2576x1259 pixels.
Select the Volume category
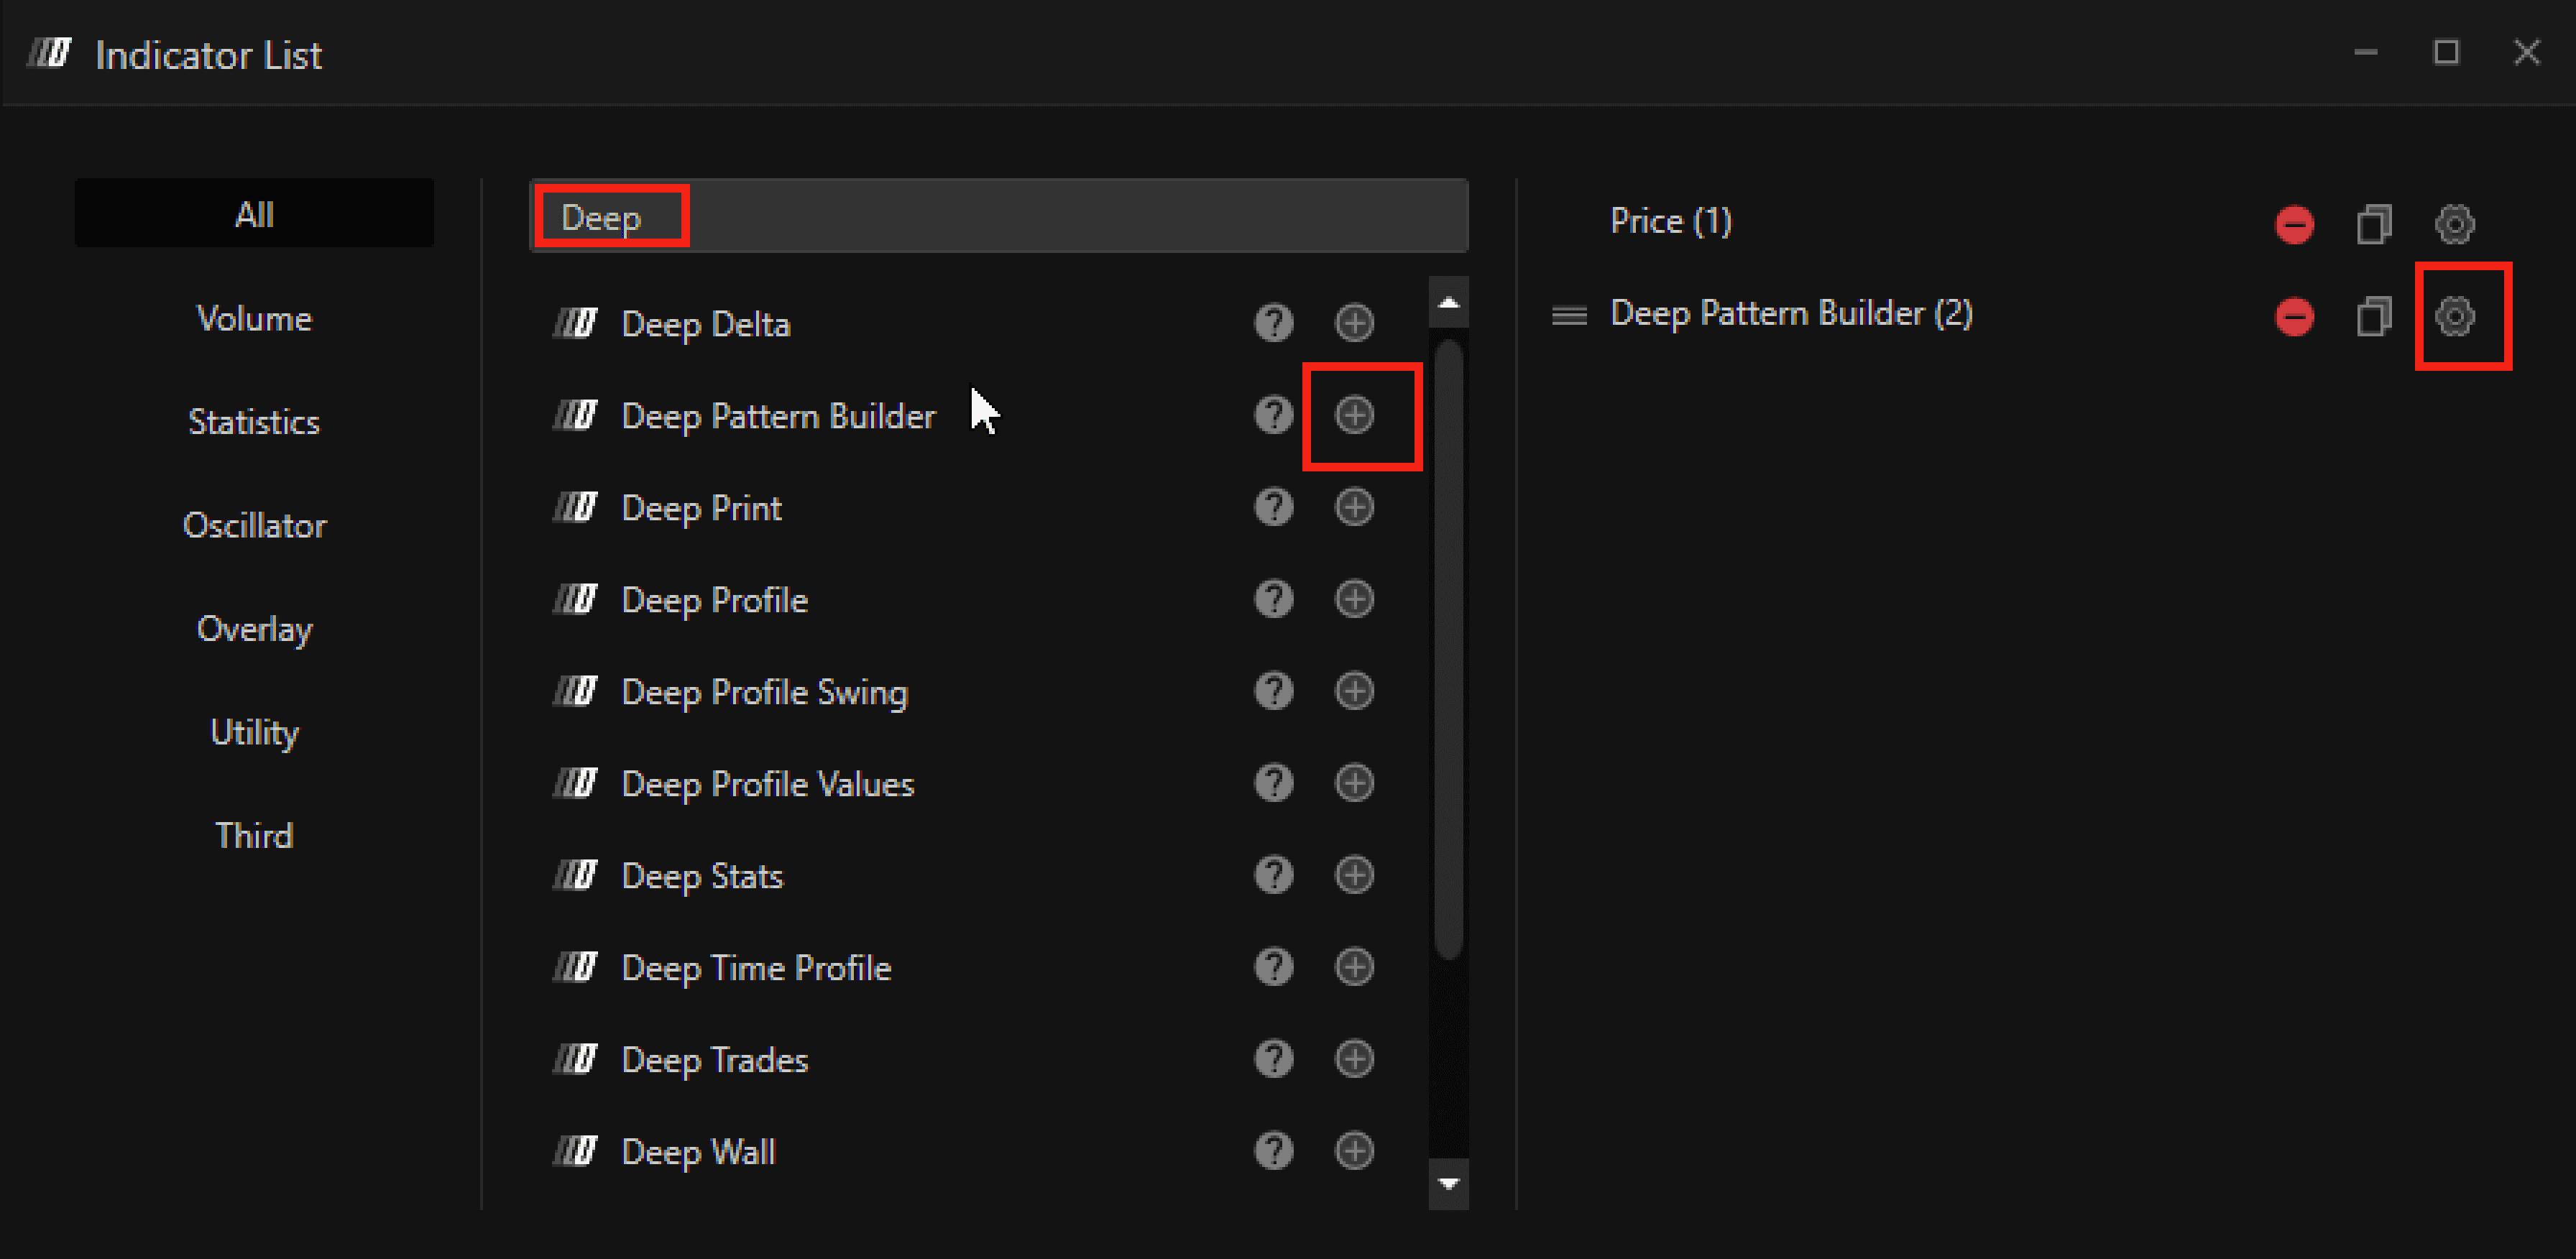(254, 319)
